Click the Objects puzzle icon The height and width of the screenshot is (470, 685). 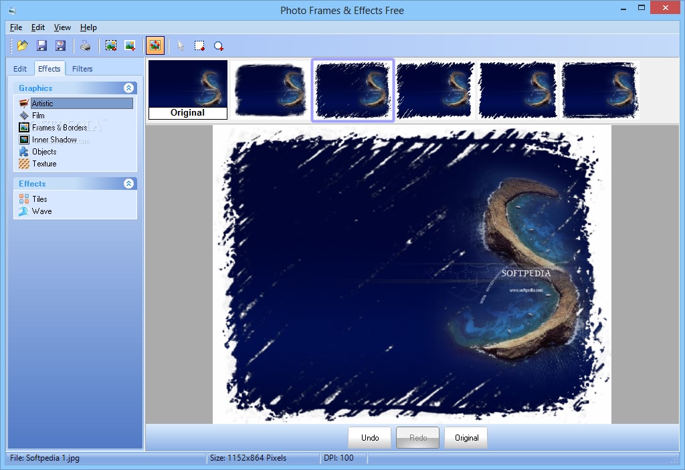(x=24, y=152)
